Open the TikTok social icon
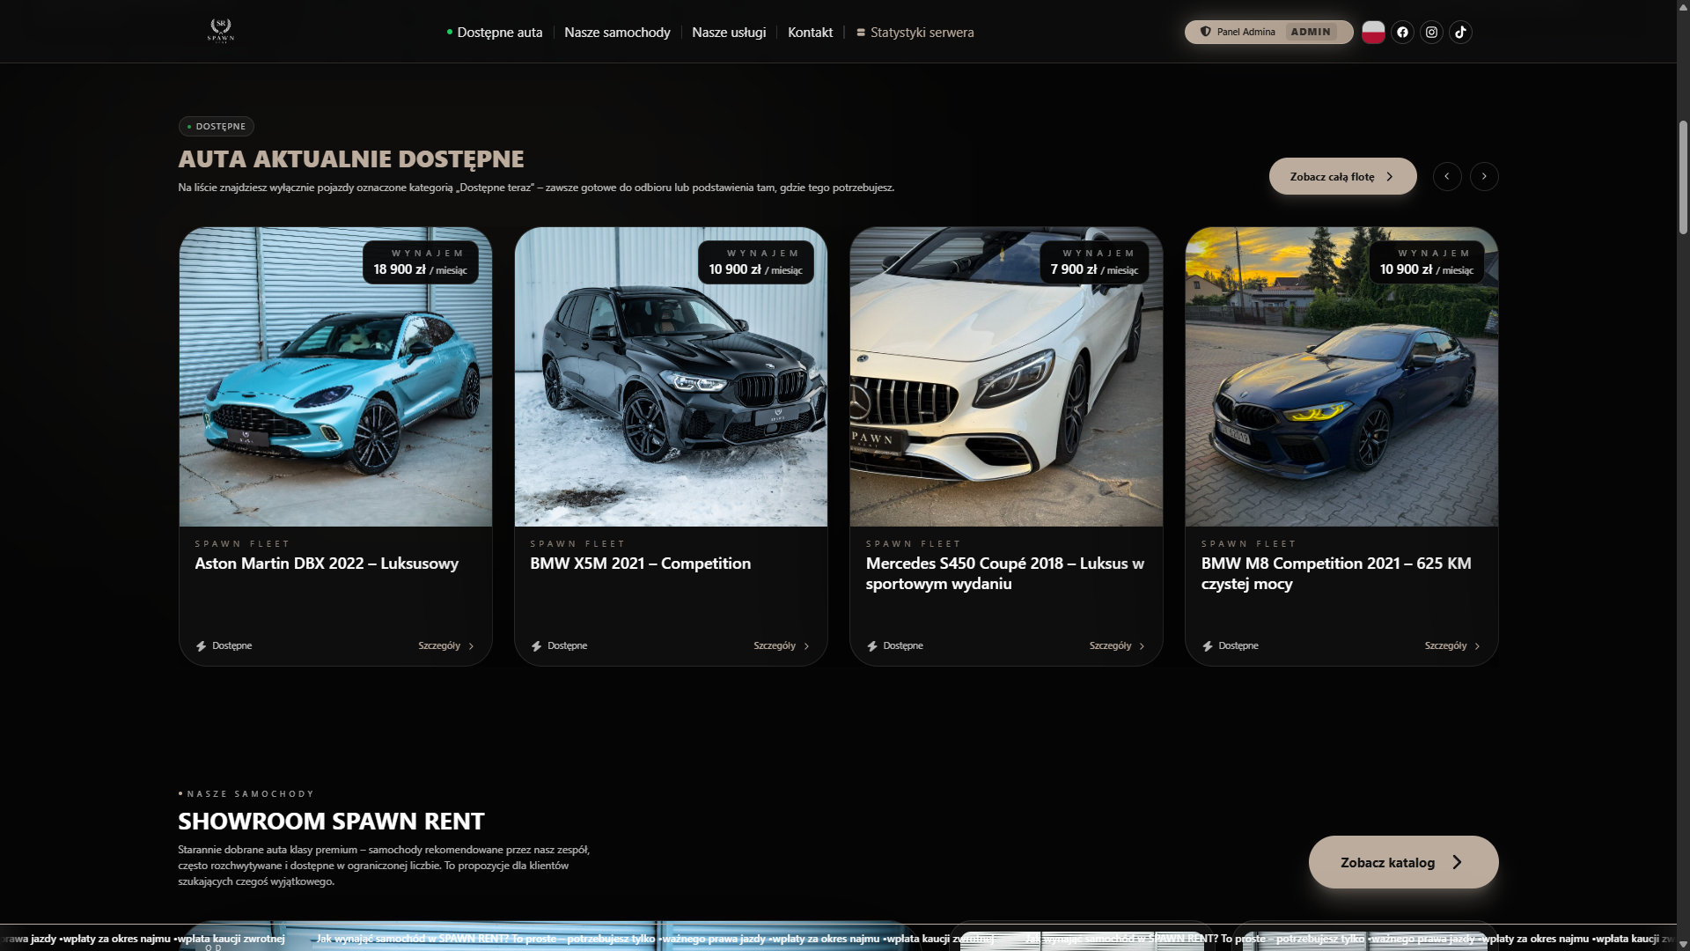This screenshot has width=1690, height=951. point(1460,32)
